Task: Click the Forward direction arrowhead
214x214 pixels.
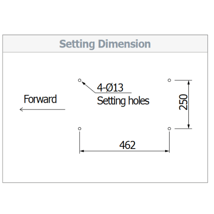Action: click(x=21, y=110)
